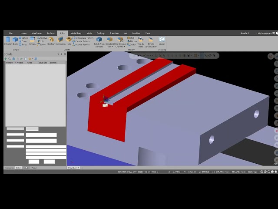Switch to the Wireframe ribbon tab
Viewport: 278px width, 209px height.
pyautogui.click(x=36, y=33)
